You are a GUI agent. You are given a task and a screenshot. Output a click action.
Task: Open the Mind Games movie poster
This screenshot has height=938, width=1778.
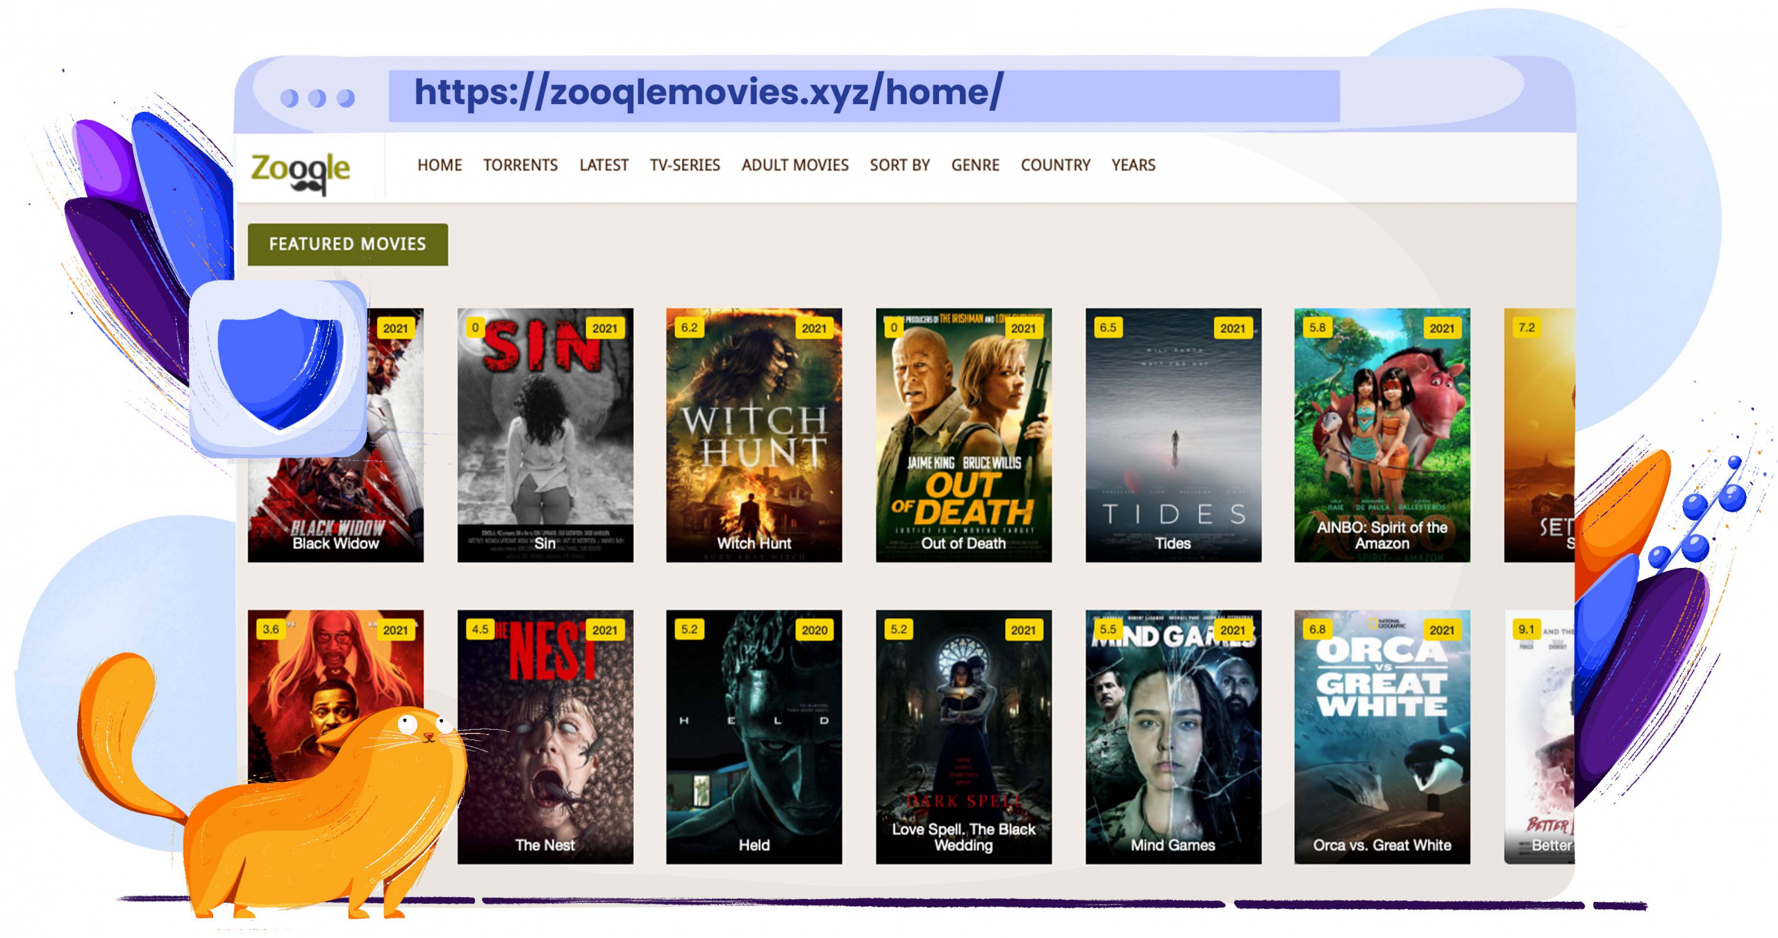(1173, 737)
